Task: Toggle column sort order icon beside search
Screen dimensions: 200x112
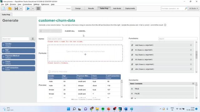Action: [x=33, y=39]
